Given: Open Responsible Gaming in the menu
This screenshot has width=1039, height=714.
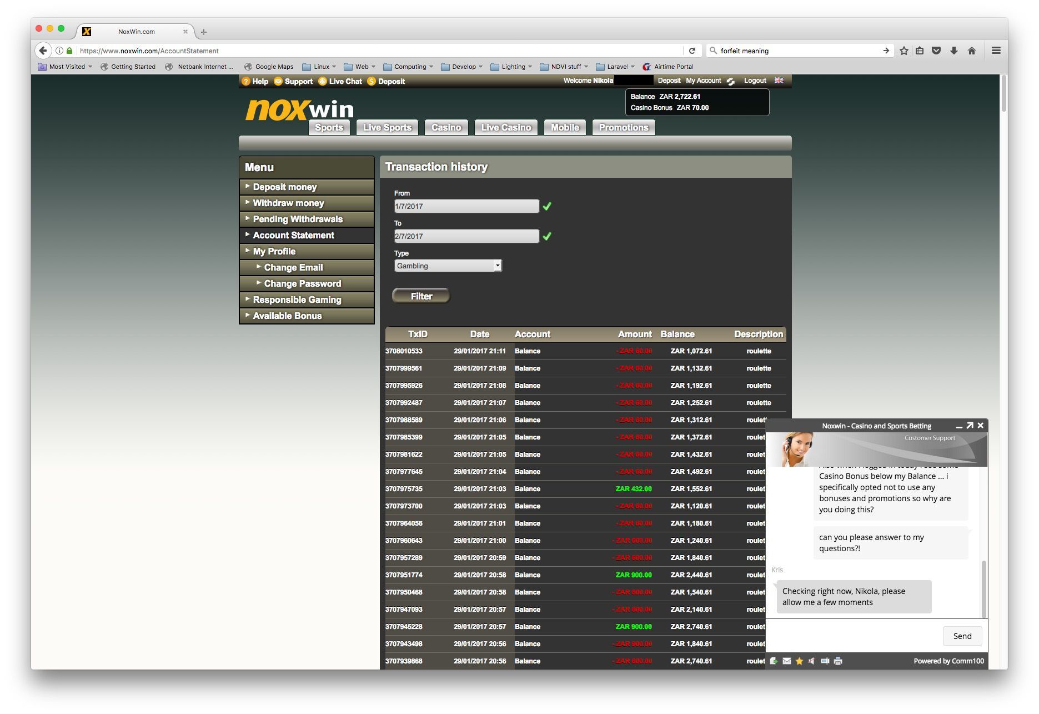Looking at the screenshot, I should coord(307,299).
